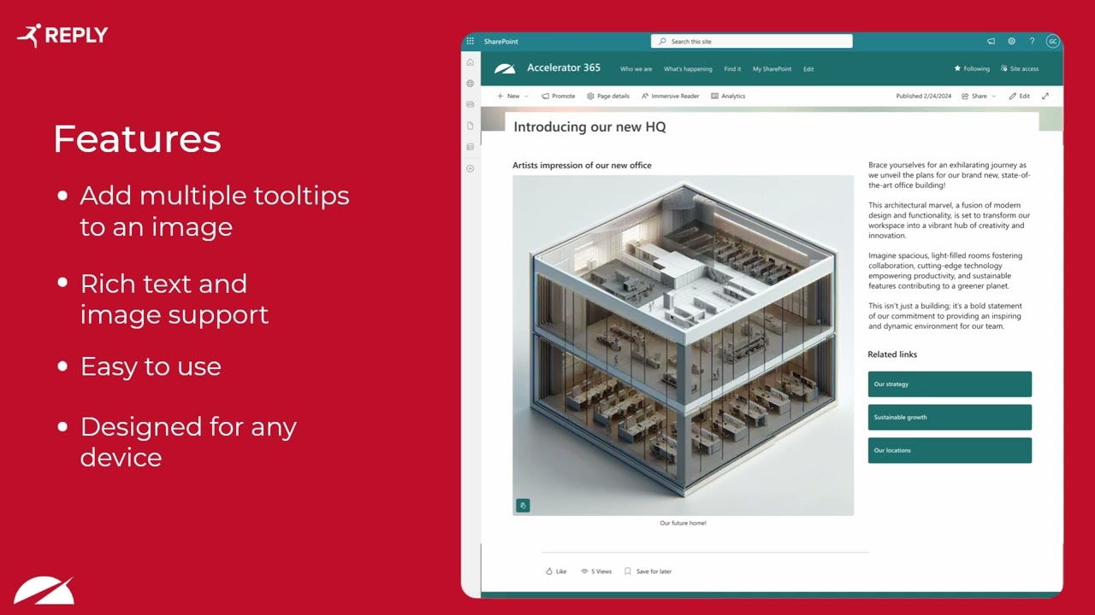The height and width of the screenshot is (615, 1095).
Task: Click the Create plus circle icon
Action: pos(470,168)
